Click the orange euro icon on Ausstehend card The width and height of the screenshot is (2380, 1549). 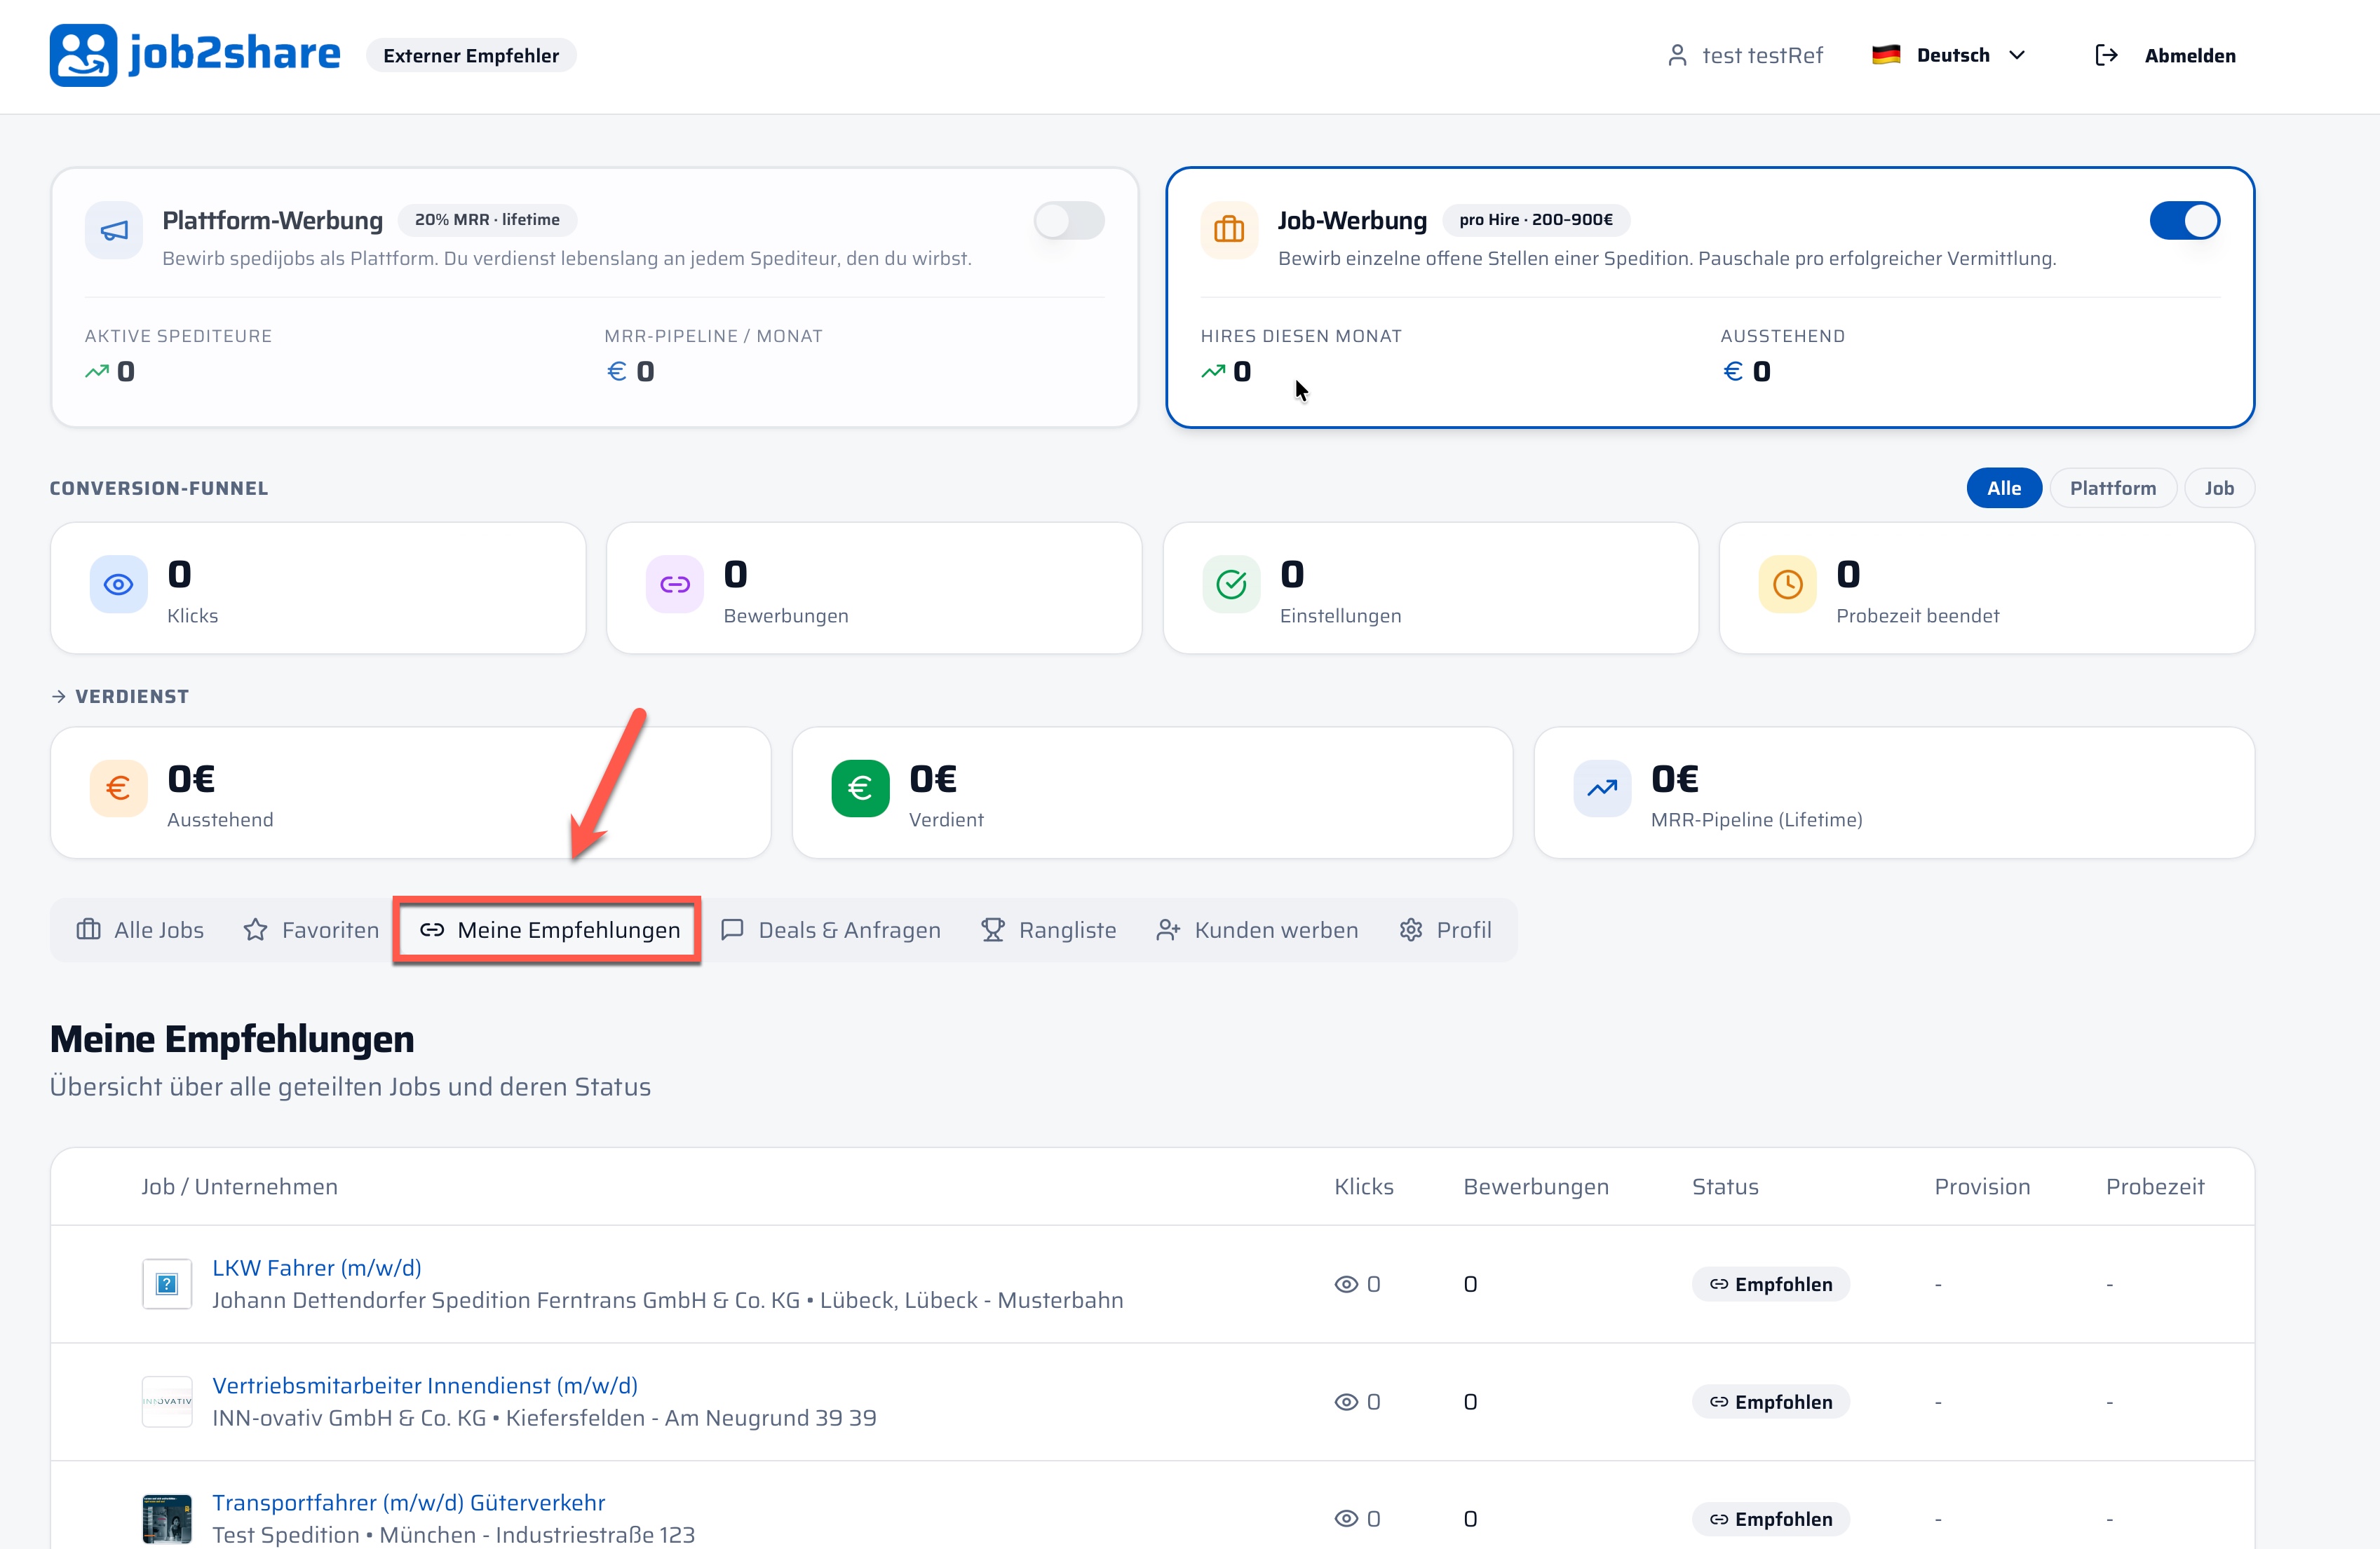[119, 789]
